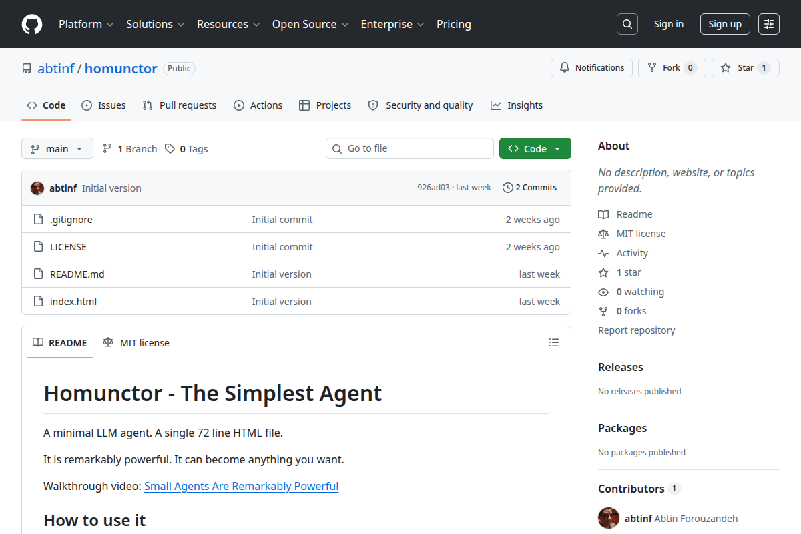Switch to the Projects tab
Image resolution: width=801 pixels, height=534 pixels.
click(x=325, y=105)
